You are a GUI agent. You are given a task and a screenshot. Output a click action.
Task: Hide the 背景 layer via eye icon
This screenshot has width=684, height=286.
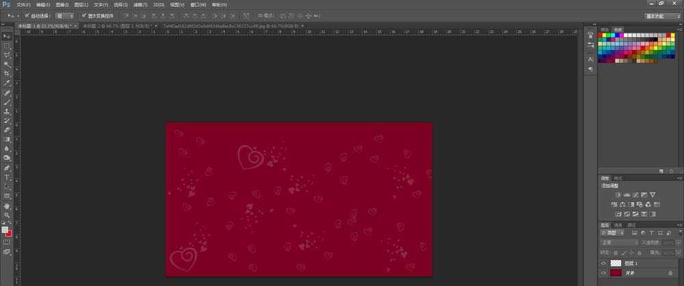(603, 273)
